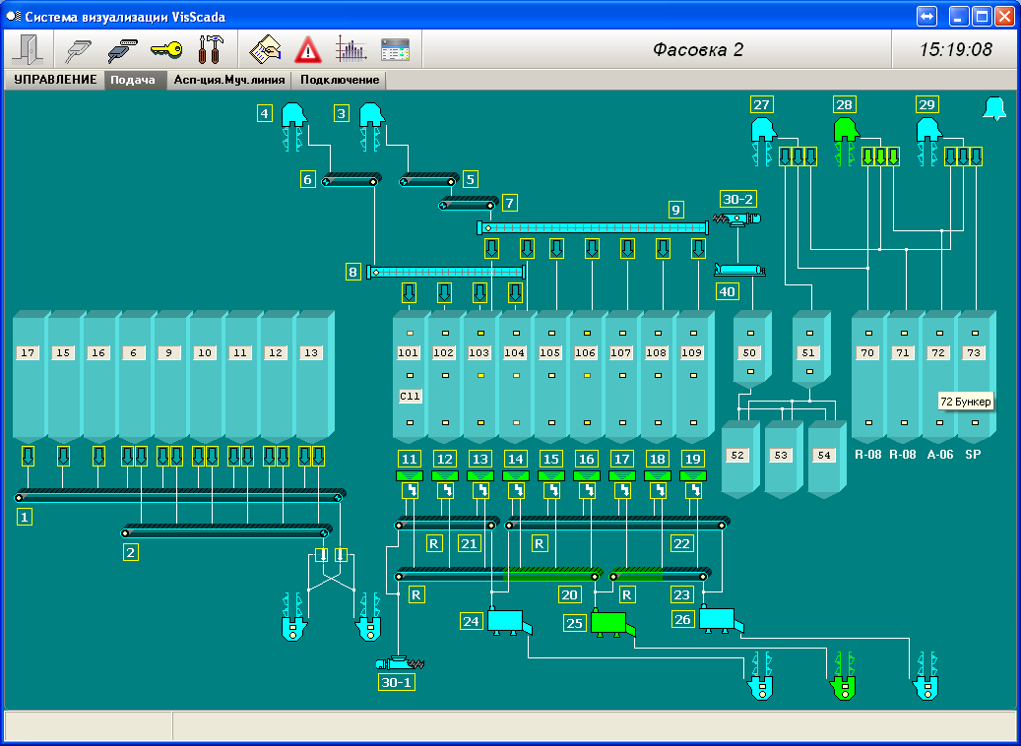This screenshot has width=1021, height=746.
Task: Open the down-arrow gate above silo 101
Action: point(410,292)
